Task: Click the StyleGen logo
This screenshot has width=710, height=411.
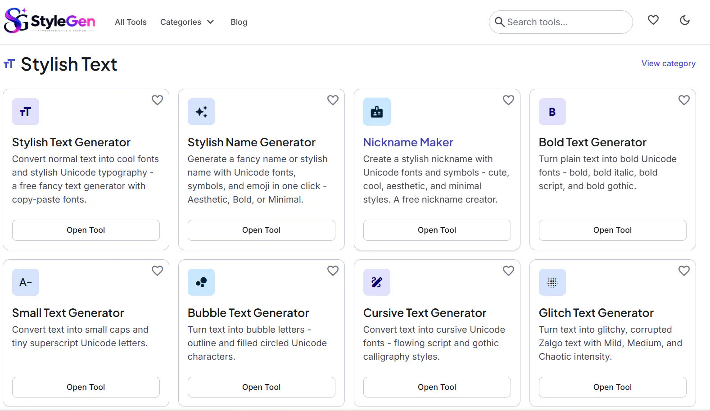Action: point(50,21)
